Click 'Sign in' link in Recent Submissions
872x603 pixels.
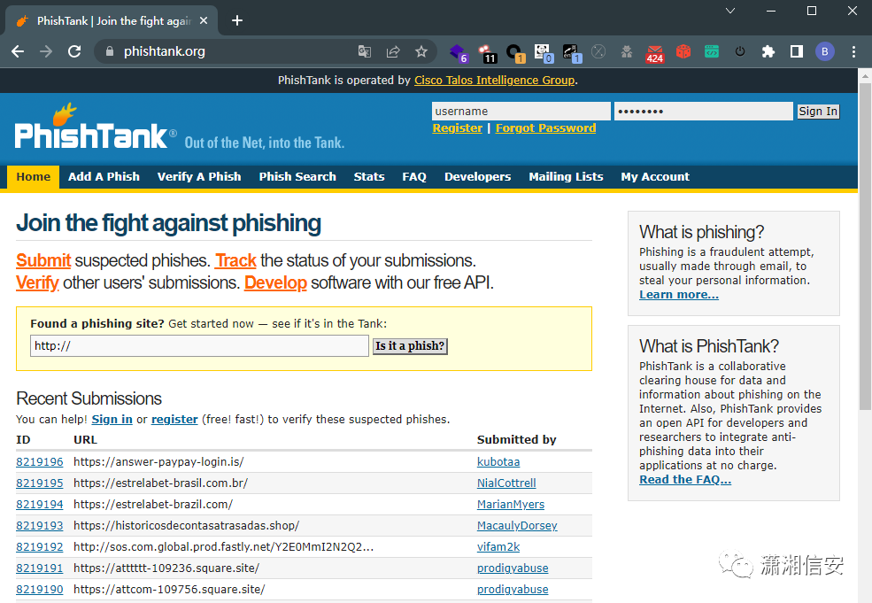112,420
